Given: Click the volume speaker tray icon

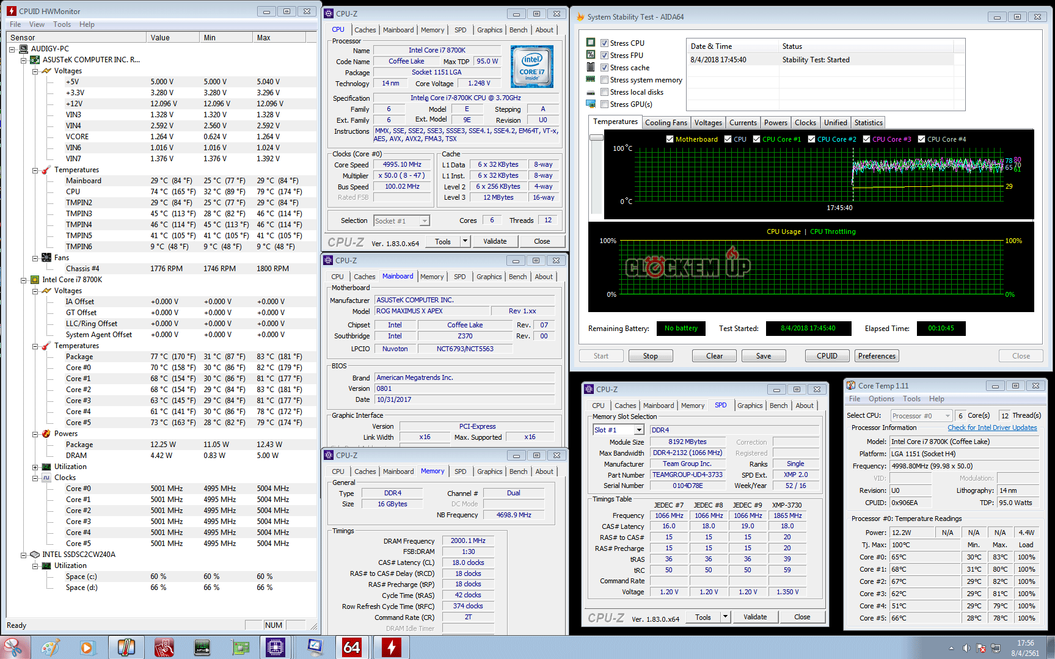Looking at the screenshot, I should (966, 648).
